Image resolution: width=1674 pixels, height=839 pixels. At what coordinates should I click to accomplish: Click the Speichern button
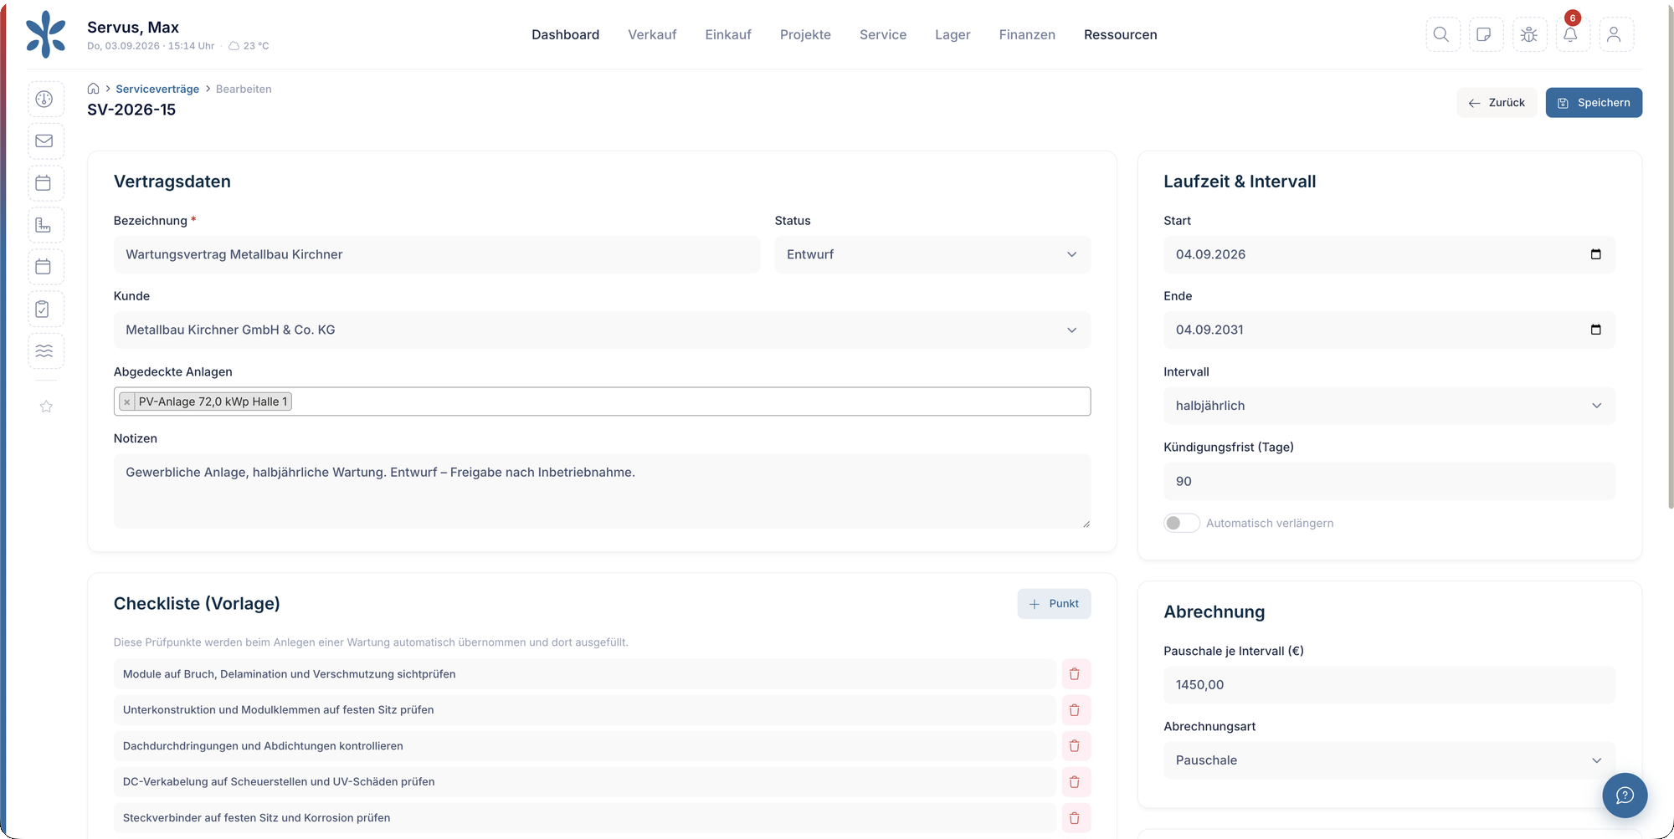click(x=1594, y=103)
